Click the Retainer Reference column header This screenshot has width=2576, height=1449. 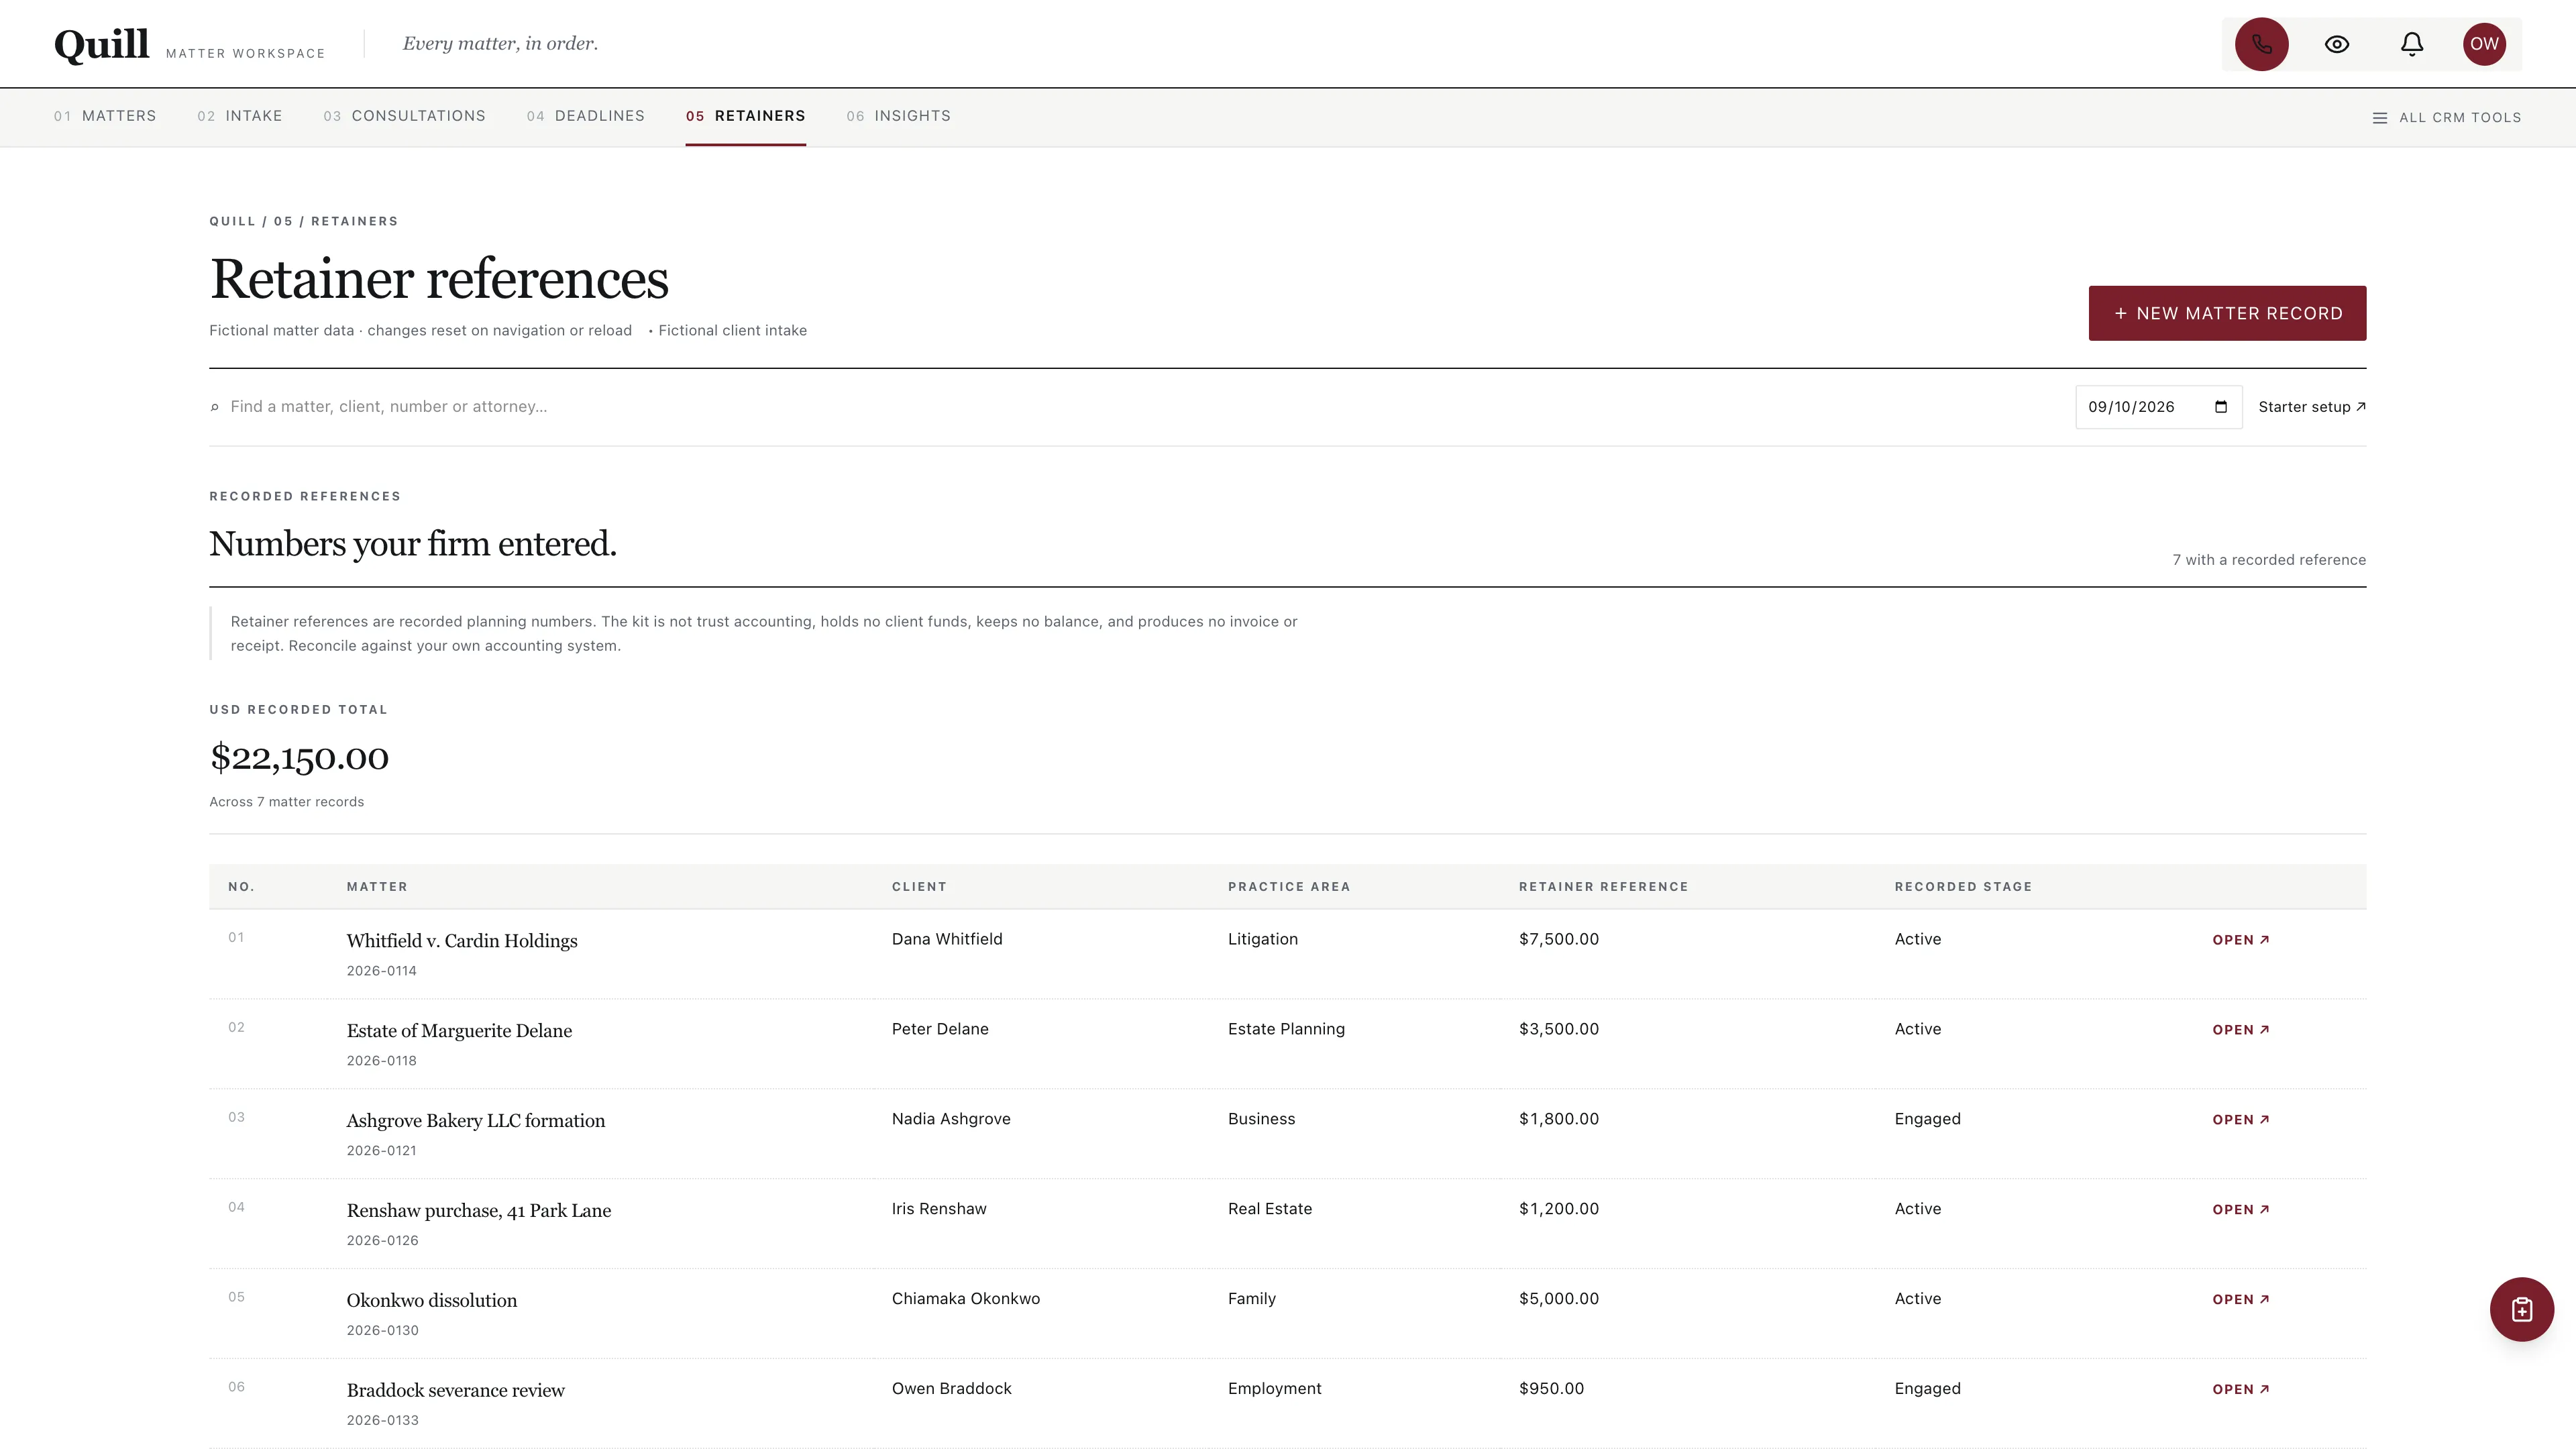(1603, 887)
